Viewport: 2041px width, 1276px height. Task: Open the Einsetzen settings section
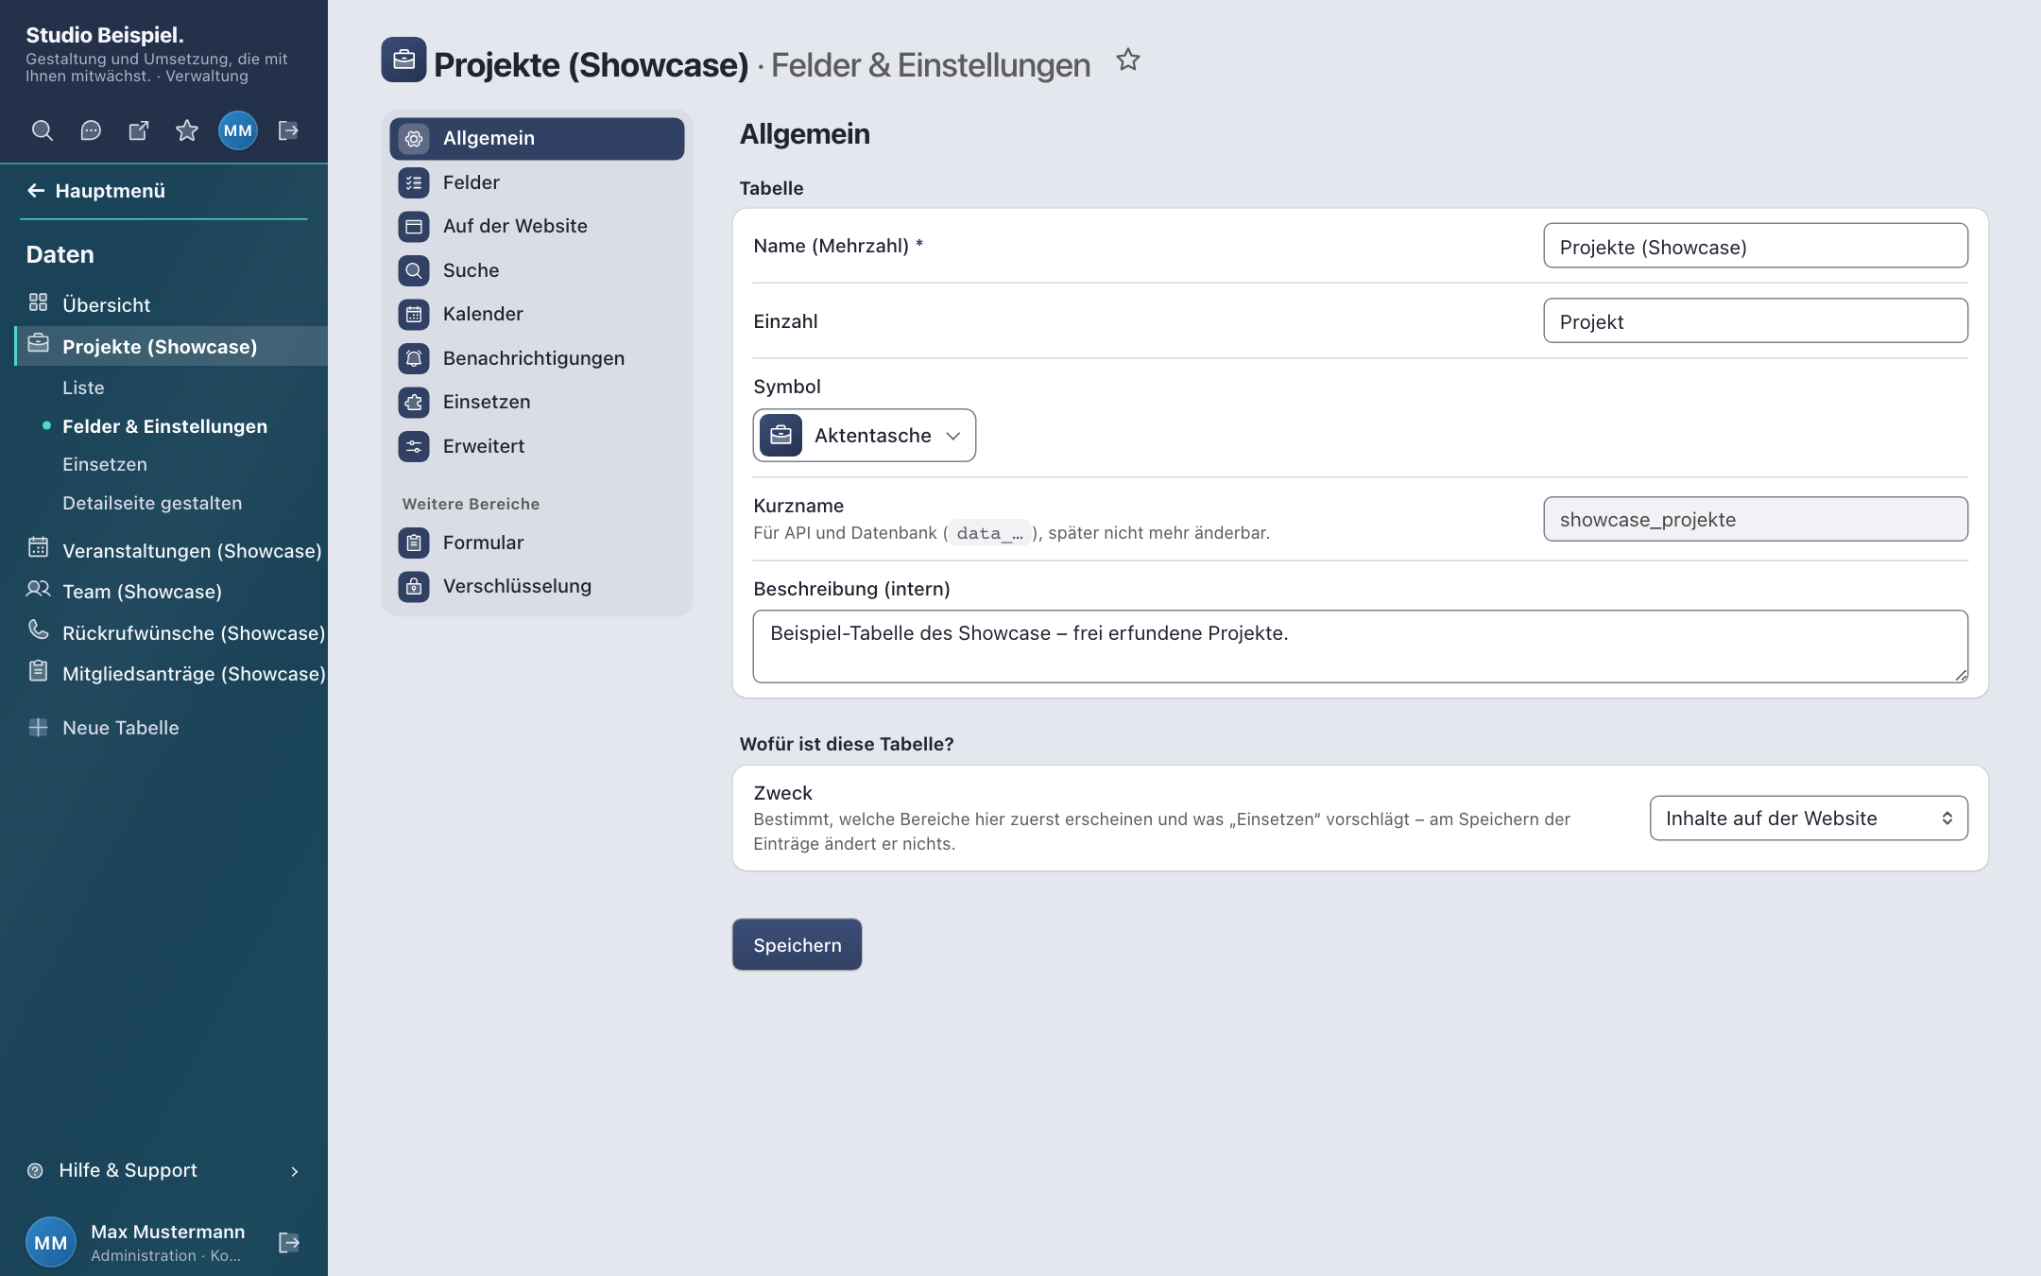coord(537,402)
